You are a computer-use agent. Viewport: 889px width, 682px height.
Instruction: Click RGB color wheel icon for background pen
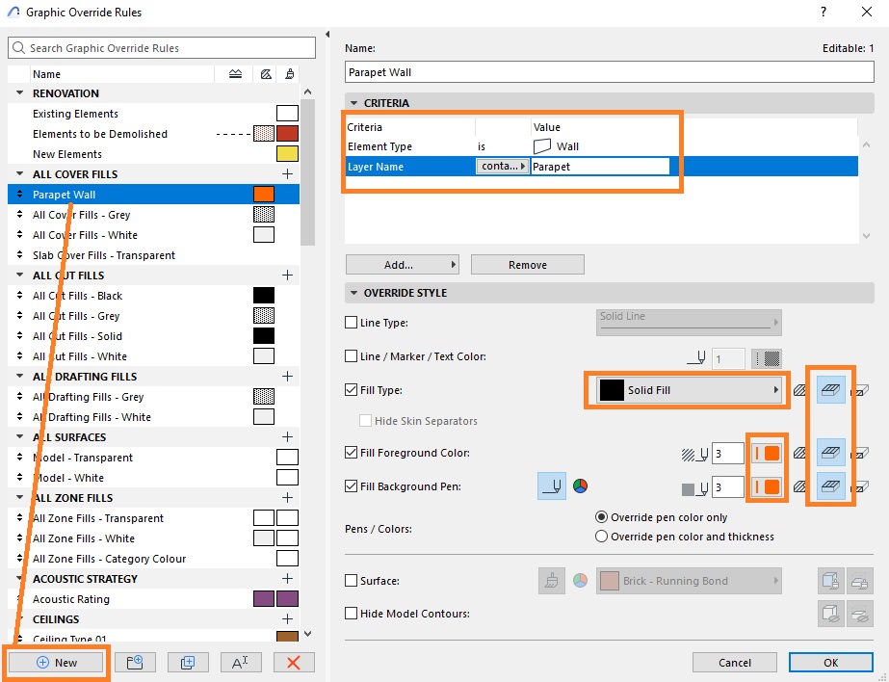pos(580,486)
